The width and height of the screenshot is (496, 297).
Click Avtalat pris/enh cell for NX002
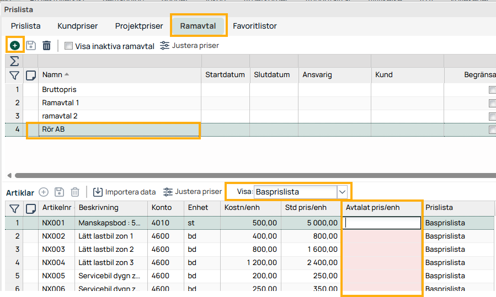pos(382,236)
